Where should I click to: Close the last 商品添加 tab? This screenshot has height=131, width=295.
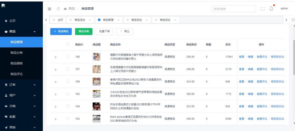175,20
